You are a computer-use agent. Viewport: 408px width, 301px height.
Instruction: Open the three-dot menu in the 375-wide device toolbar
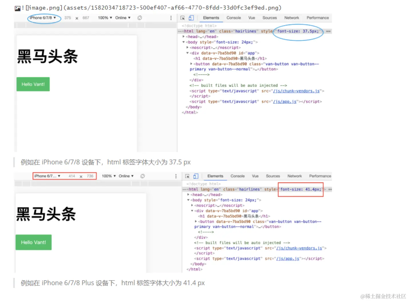coord(171,18)
